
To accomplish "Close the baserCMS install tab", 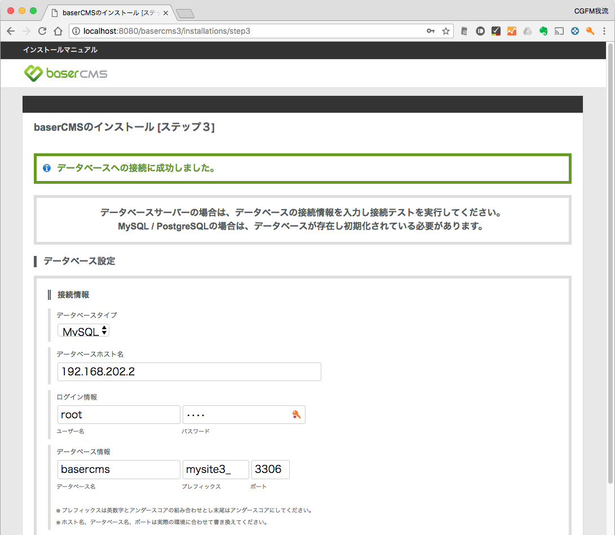I will 166,13.
